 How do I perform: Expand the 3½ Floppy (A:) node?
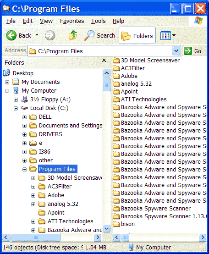coord(16,99)
